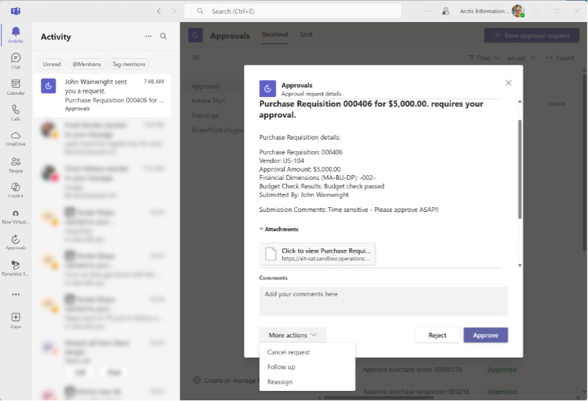588x401 pixels.
Task: Go to the Calls section
Action: pyautogui.click(x=15, y=111)
